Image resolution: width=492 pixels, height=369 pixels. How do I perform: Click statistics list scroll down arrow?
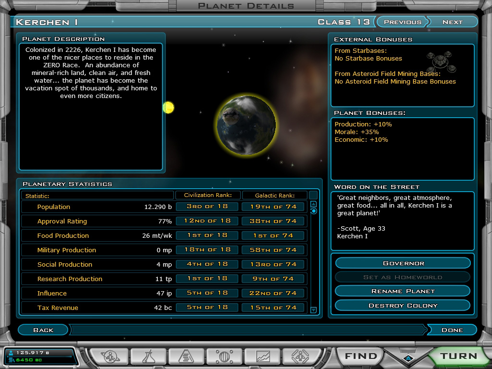313,310
